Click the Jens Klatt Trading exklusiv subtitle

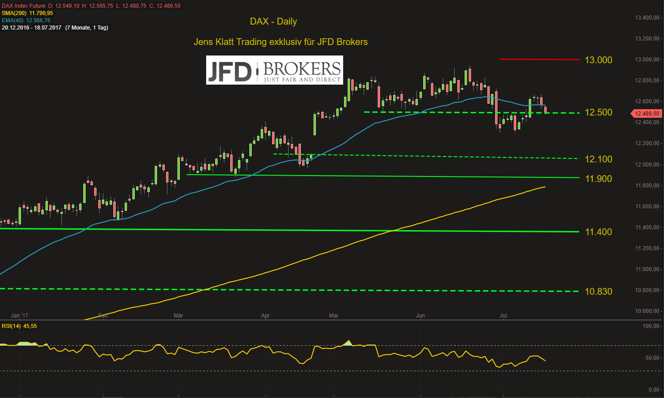click(x=281, y=42)
